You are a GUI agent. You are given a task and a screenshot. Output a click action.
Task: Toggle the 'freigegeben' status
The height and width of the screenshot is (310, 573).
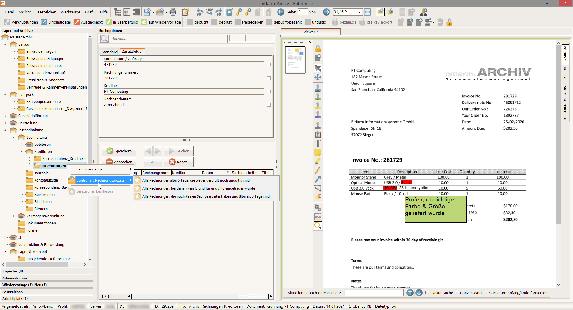249,22
